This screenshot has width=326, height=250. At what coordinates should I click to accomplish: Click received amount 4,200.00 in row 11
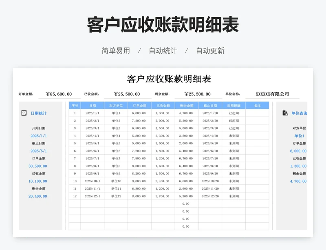coord(163,188)
